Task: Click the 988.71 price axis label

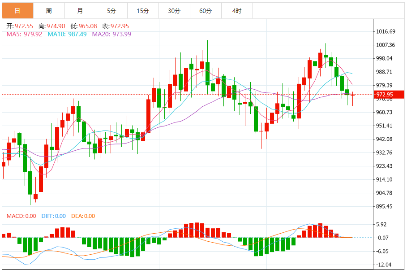Action: pos(385,72)
